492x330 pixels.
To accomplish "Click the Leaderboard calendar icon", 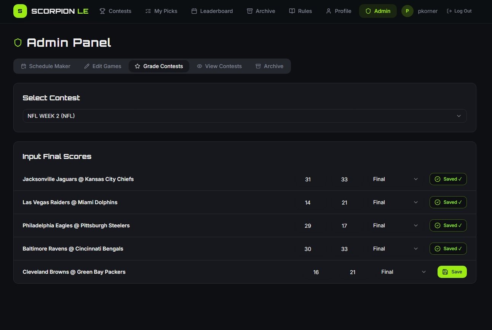I will 194,11.
